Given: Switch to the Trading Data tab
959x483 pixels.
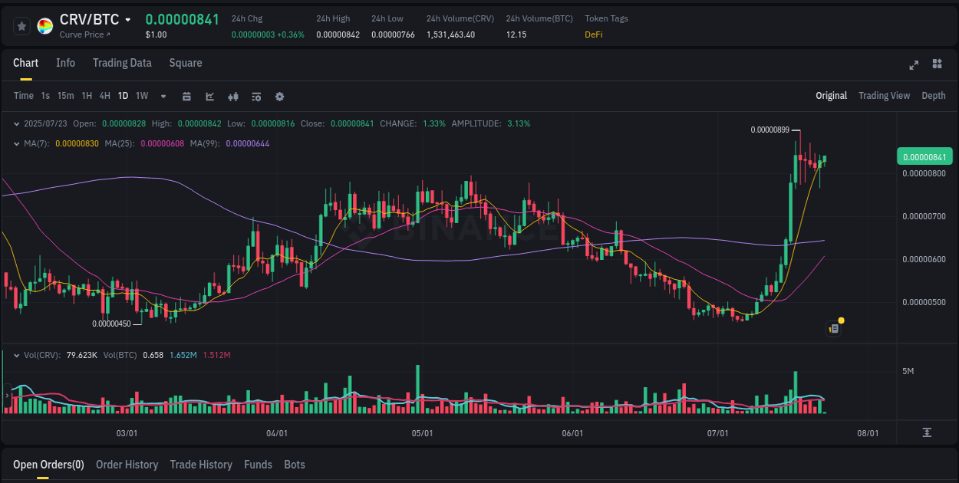Looking at the screenshot, I should pyautogui.click(x=122, y=63).
